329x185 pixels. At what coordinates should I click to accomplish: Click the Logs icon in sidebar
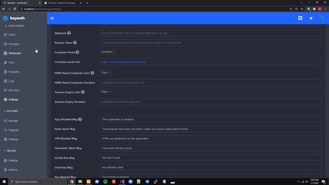click(6, 81)
